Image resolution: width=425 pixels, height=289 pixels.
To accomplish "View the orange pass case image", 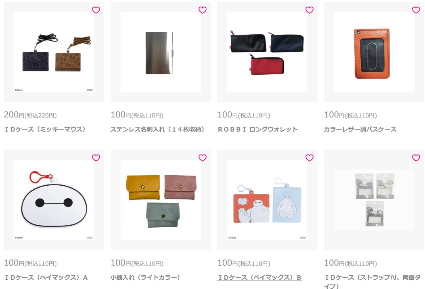I will (374, 52).
